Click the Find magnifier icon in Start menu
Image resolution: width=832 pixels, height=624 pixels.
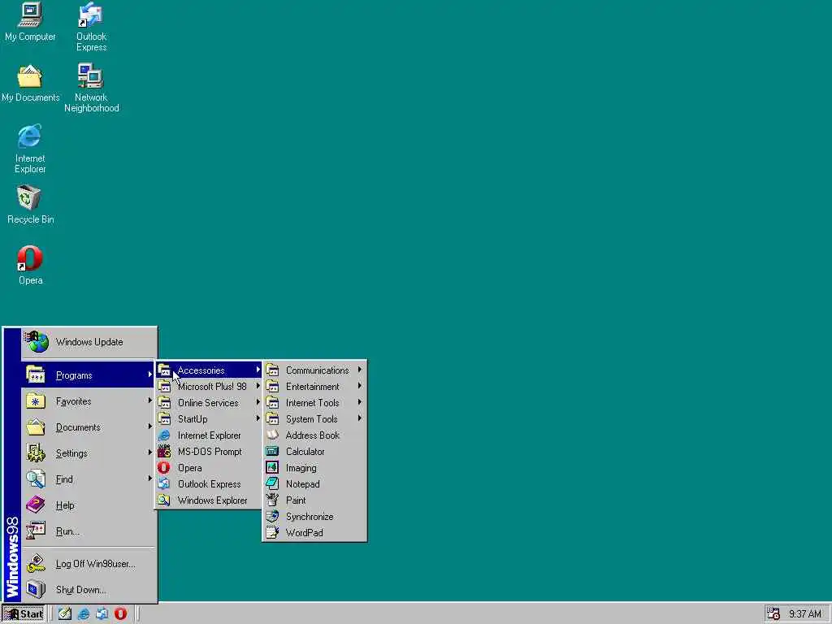(36, 479)
